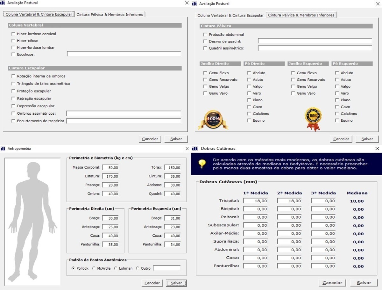Choose the Lohman anatomical points standard
The image size is (382, 290).
pyautogui.click(x=116, y=268)
